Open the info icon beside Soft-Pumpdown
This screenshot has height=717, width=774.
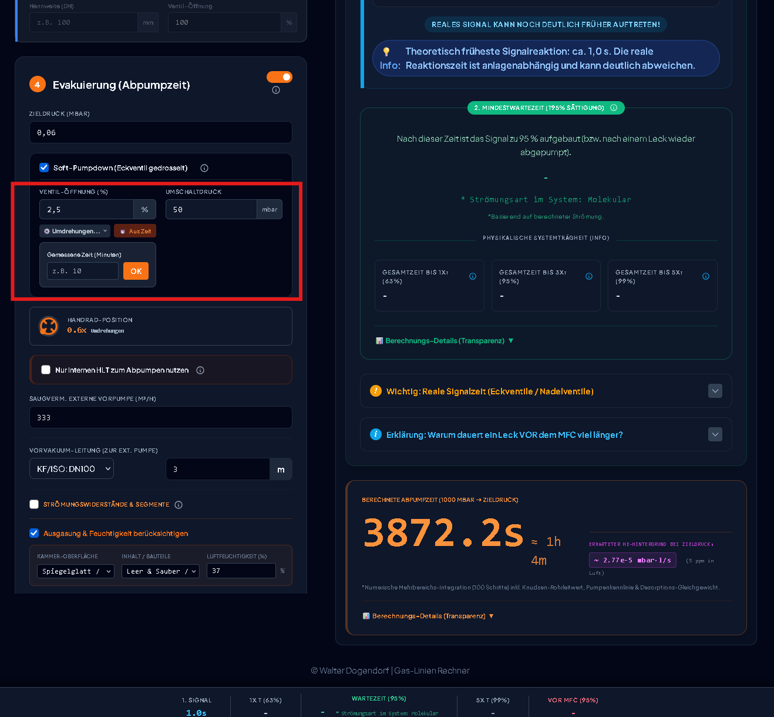click(204, 168)
